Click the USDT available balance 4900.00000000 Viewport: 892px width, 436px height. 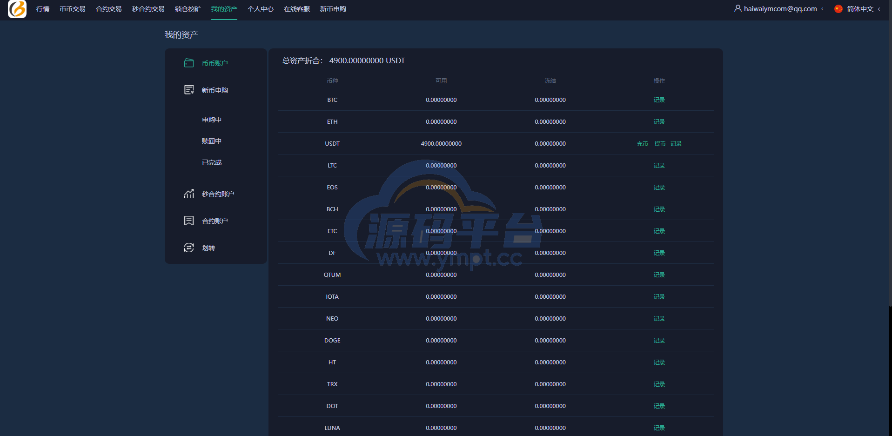click(441, 143)
